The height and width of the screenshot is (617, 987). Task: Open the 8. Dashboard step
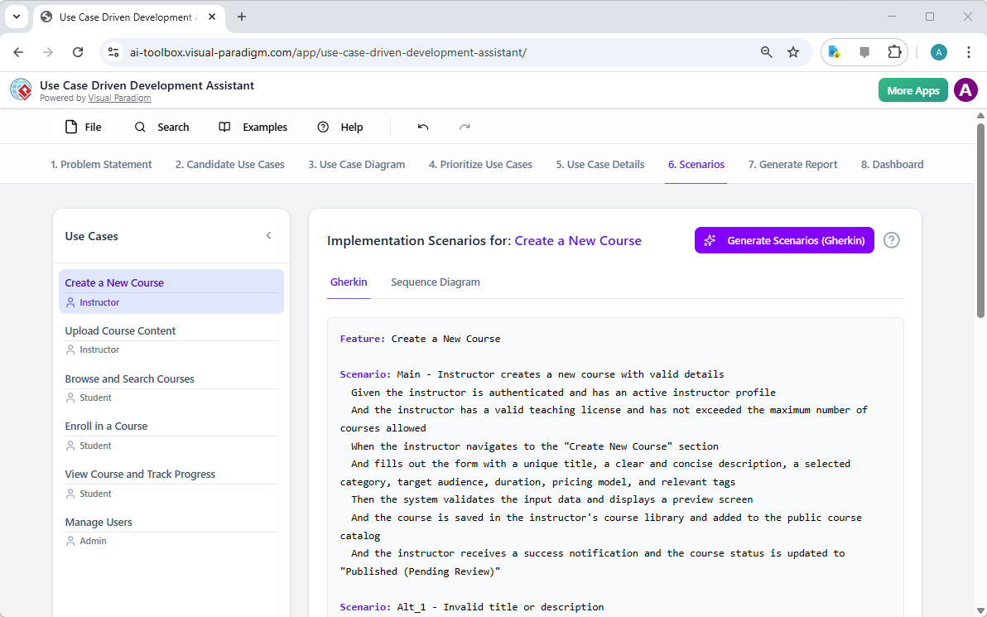coord(892,164)
